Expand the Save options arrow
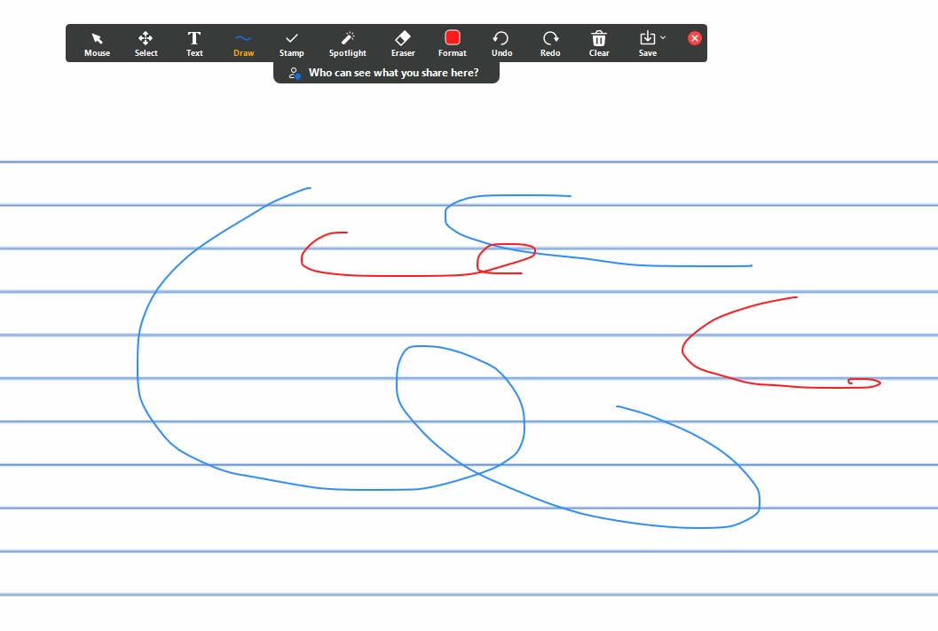Image resolution: width=938 pixels, height=631 pixels. tap(663, 37)
